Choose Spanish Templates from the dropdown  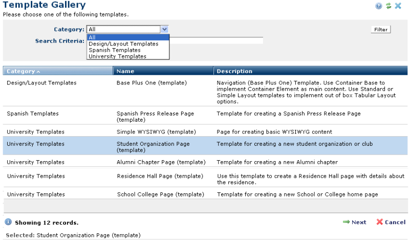(115, 50)
